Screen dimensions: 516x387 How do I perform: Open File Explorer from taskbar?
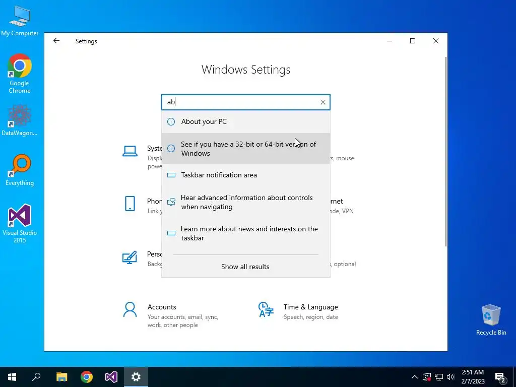61,377
